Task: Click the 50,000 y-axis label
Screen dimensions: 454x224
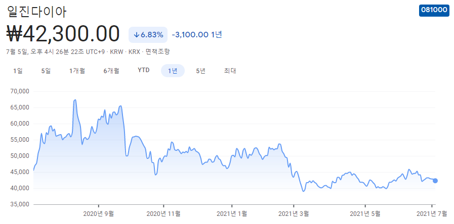Action: click(20, 156)
